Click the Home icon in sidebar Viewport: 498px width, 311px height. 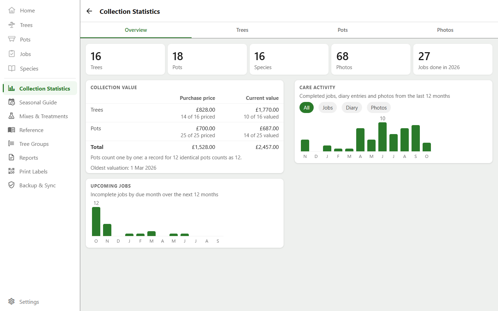point(12,10)
